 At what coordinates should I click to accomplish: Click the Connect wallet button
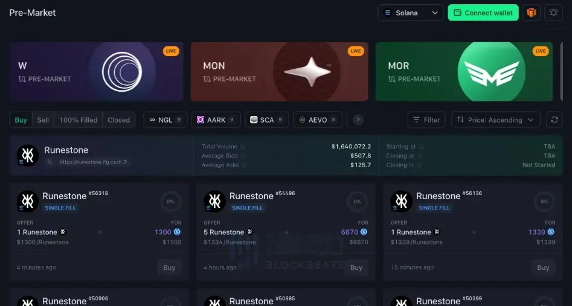tap(483, 13)
